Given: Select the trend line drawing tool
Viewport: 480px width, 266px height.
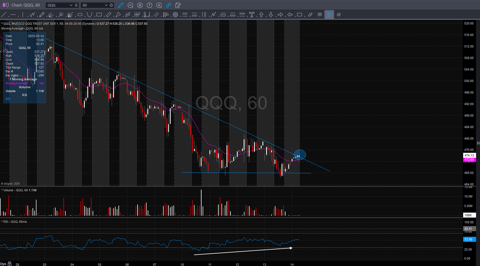Looking at the screenshot, I should 4,15.
